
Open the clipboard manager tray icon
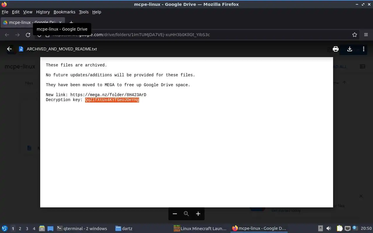click(339, 229)
